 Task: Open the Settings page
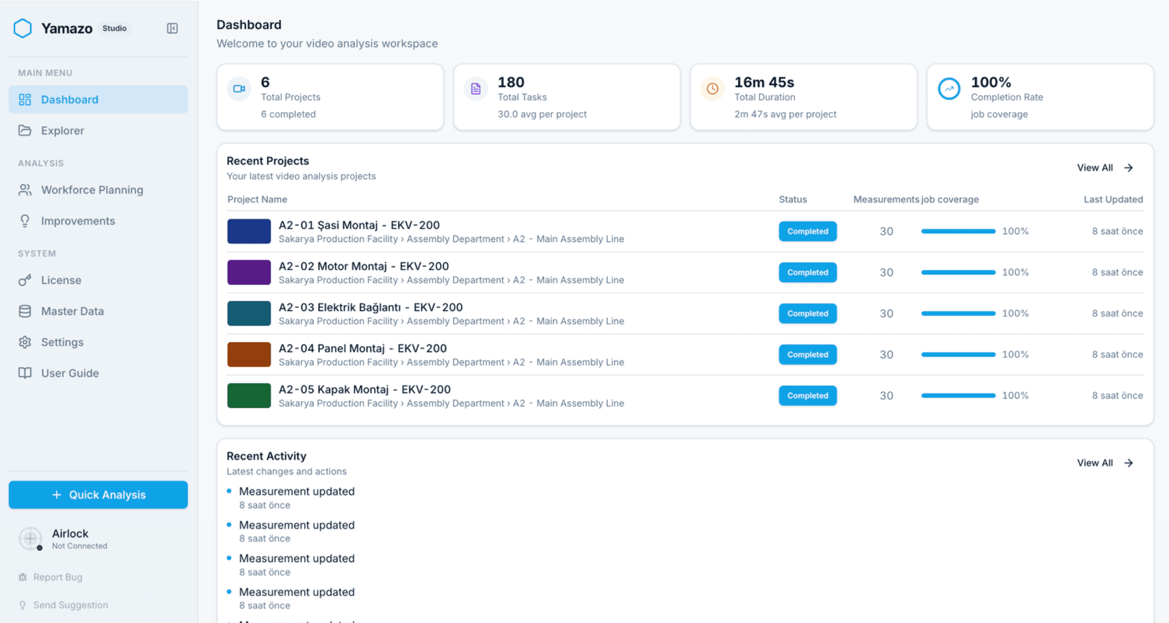click(98, 342)
